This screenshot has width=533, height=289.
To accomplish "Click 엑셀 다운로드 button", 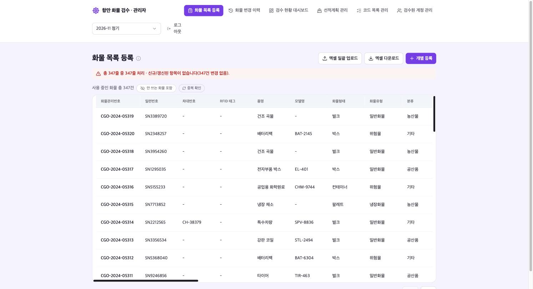I will pos(384,58).
